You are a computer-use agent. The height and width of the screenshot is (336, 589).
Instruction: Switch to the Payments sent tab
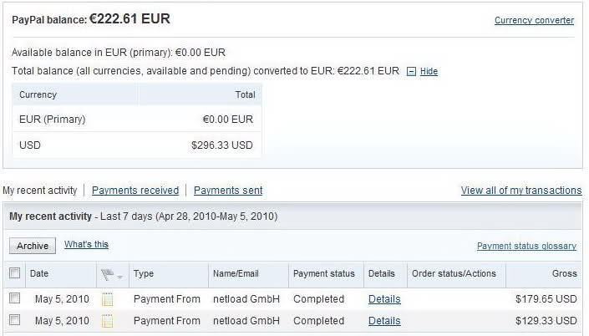pos(228,191)
